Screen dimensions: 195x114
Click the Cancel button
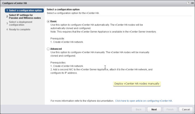click(x=186, y=109)
